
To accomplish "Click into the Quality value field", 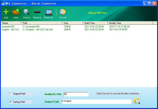I will point(76,94).
